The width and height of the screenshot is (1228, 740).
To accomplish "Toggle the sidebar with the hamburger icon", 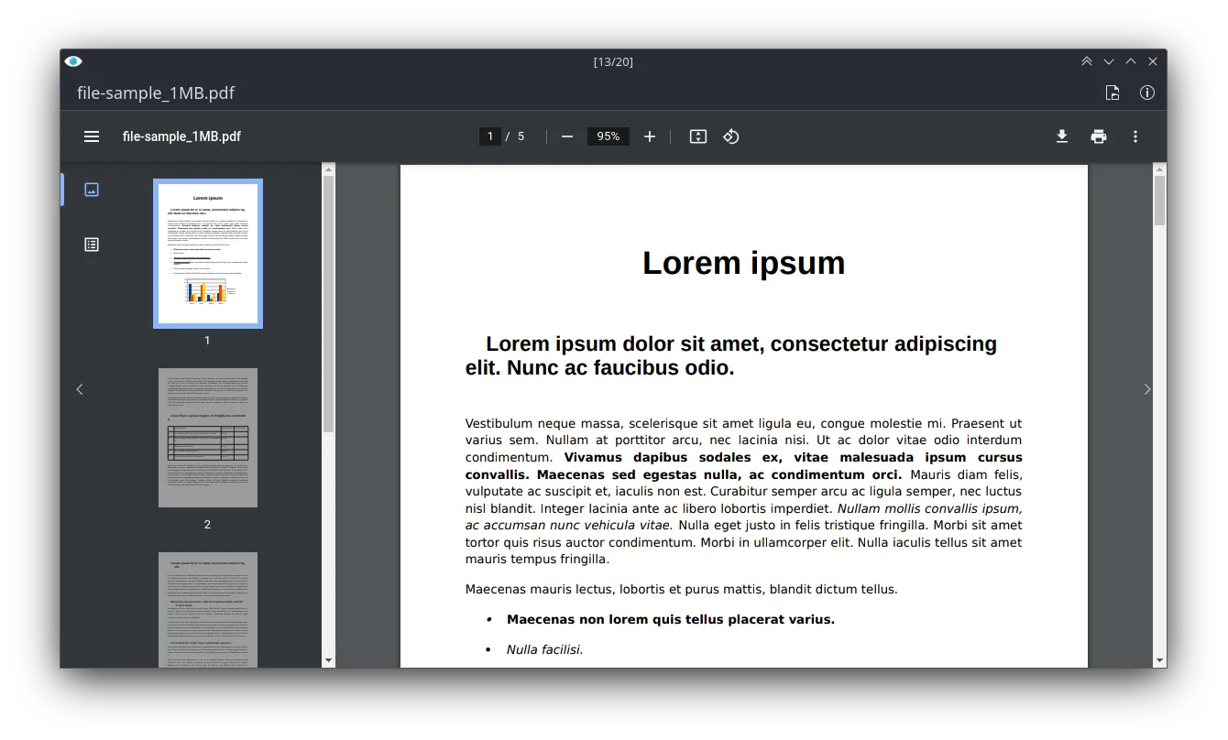I will tap(91, 136).
